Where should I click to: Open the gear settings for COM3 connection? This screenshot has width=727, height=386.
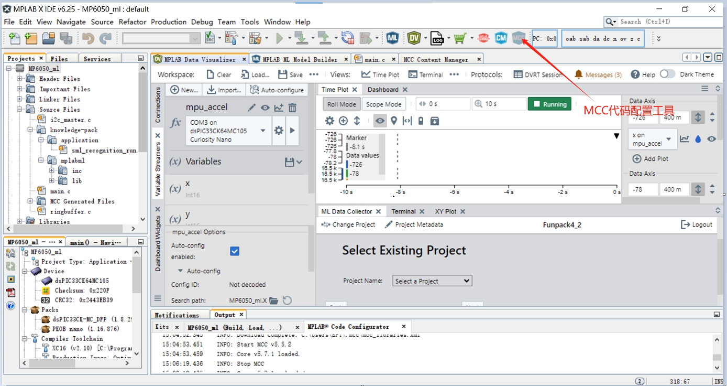coord(279,130)
